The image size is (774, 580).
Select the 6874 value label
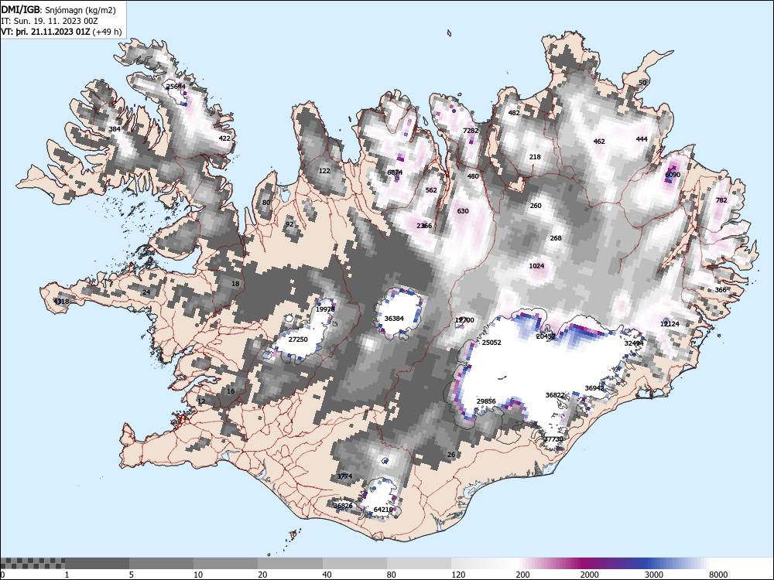click(x=395, y=172)
